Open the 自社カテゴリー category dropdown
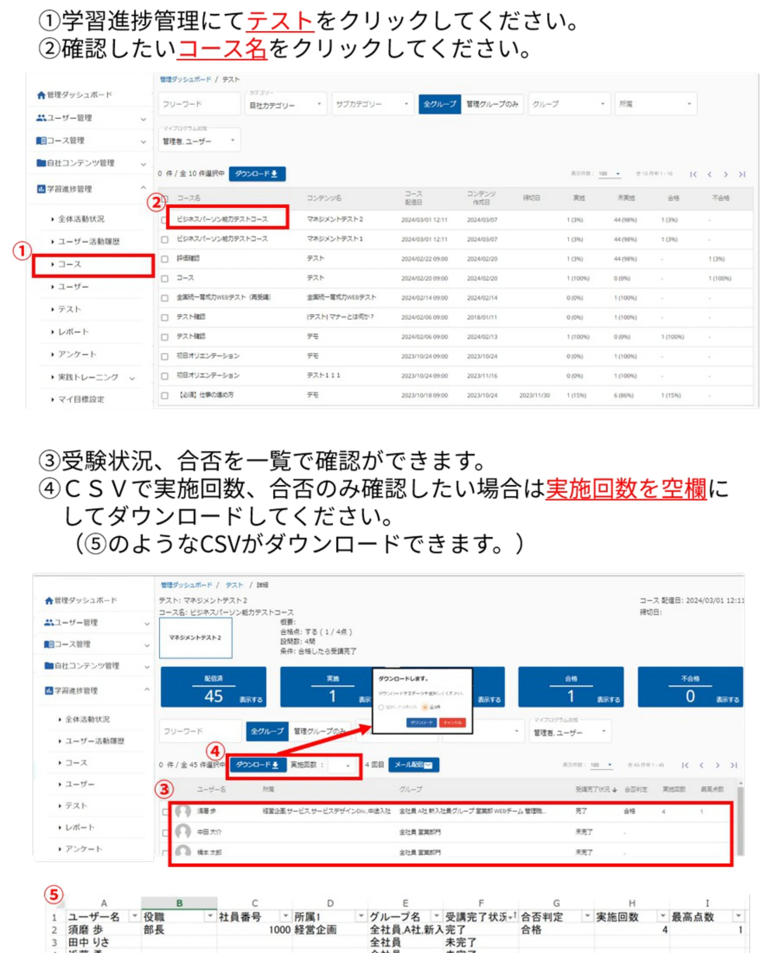773x953 pixels. pos(286,104)
